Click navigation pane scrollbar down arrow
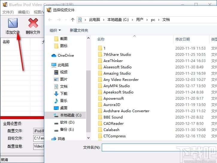217x163 pixels. point(89,138)
